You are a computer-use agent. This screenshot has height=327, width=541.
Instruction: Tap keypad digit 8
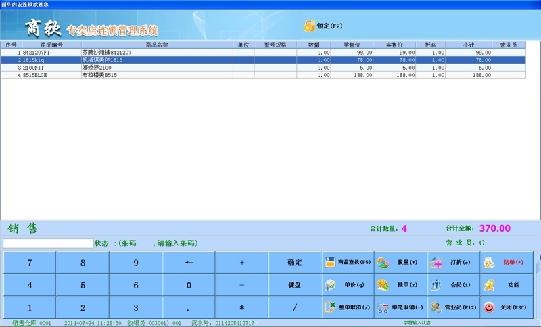click(x=83, y=263)
